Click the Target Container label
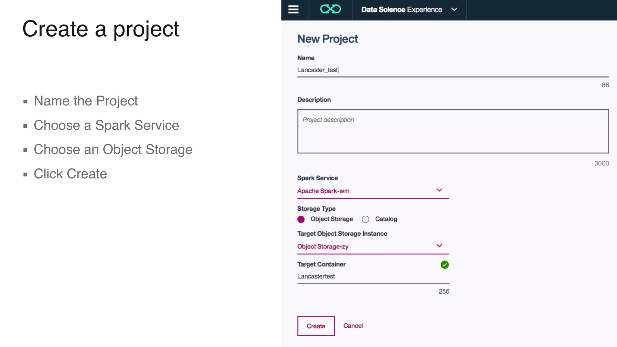 [x=321, y=264]
